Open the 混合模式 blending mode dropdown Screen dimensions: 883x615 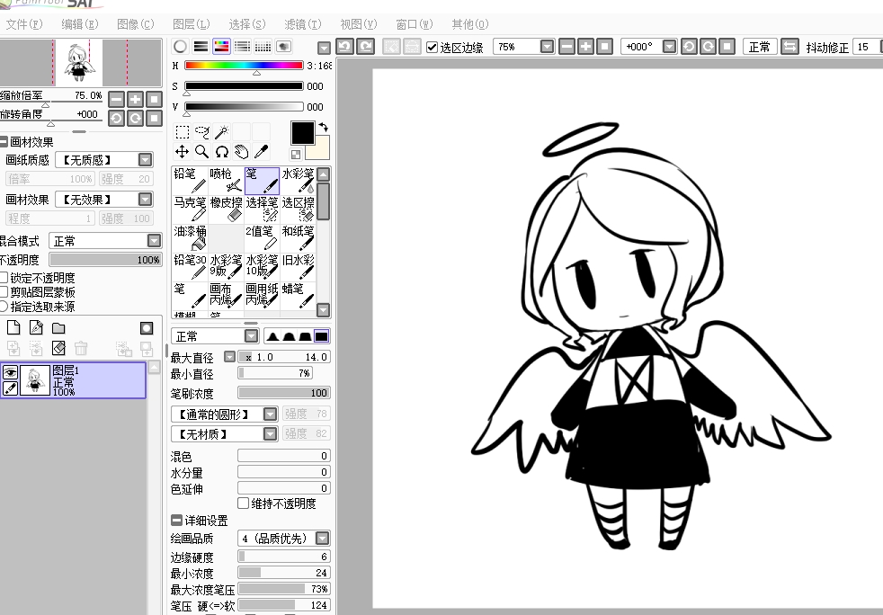click(x=155, y=241)
